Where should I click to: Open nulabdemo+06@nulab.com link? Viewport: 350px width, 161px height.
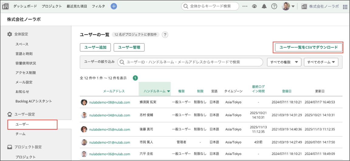pyautogui.click(x=110, y=154)
